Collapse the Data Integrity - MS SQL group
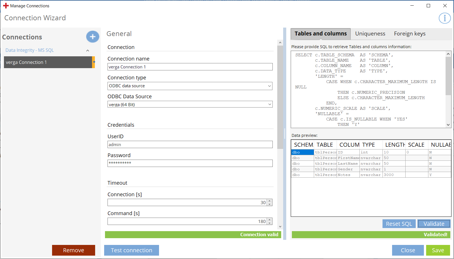This screenshot has width=454, height=259. pos(88,50)
